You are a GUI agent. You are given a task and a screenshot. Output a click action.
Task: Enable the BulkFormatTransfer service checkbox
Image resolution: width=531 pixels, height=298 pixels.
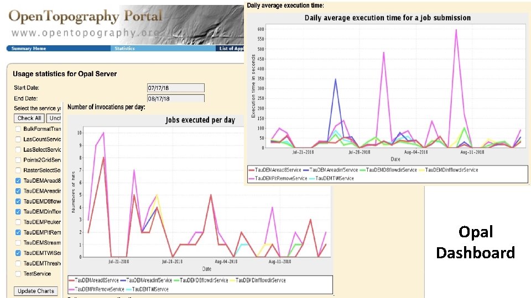tap(18, 129)
